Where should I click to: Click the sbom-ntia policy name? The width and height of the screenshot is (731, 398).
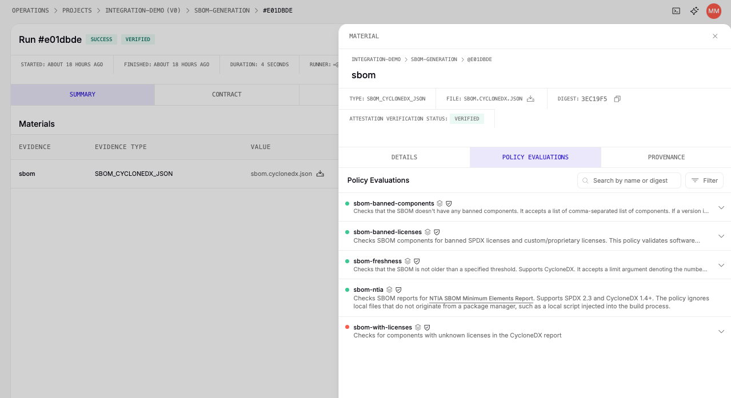coord(369,290)
